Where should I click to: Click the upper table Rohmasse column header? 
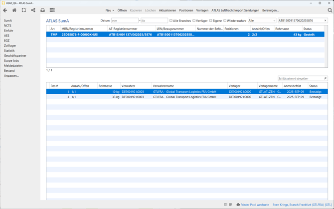click(x=288, y=29)
